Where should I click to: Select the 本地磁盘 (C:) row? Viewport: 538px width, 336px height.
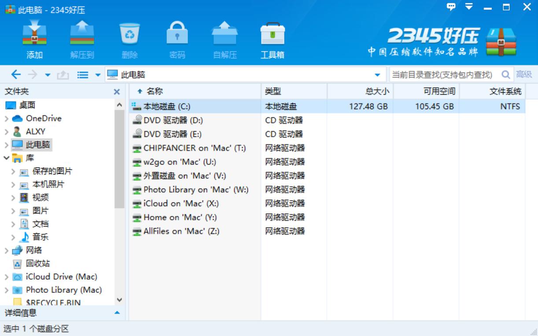[327, 106]
